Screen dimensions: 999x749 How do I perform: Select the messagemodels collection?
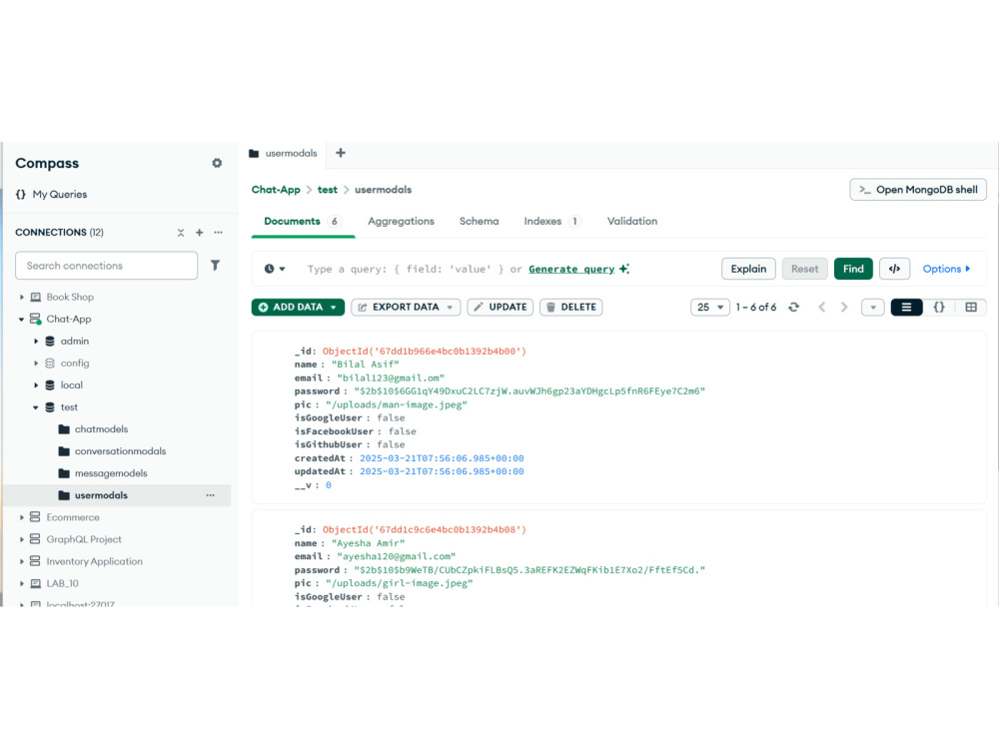pos(111,473)
